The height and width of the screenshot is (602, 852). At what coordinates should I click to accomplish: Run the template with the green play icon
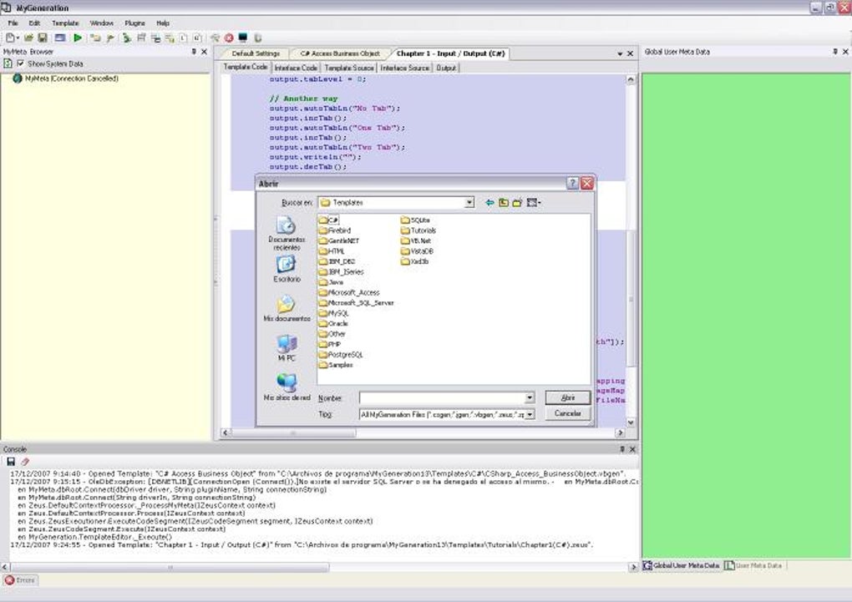pos(78,38)
